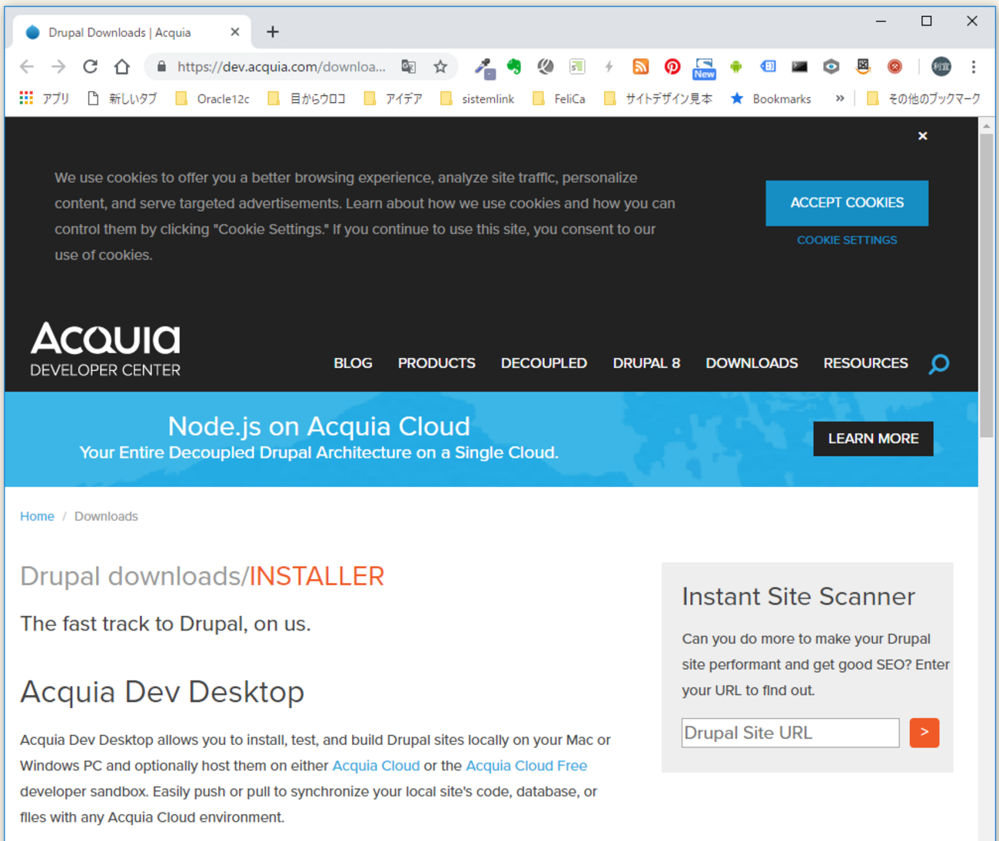The height and width of the screenshot is (841, 999).
Task: Open the Bookmarks starred link
Action: click(x=771, y=98)
